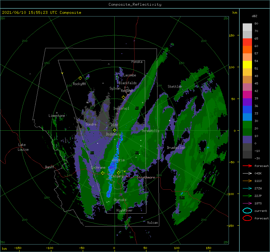Click the Cochrane city label
The width and height of the screenshot is (270, 252).
coord(98,168)
